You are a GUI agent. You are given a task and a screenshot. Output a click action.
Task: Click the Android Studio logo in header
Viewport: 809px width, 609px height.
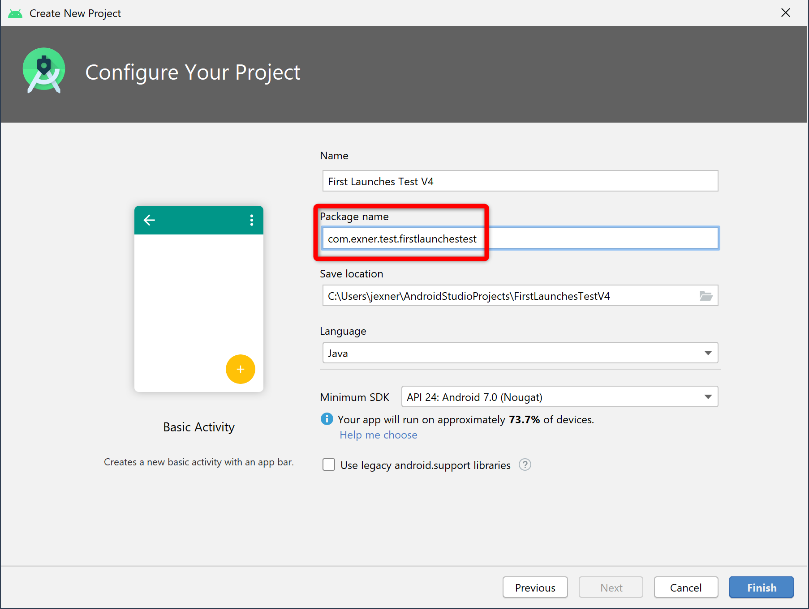(x=44, y=71)
